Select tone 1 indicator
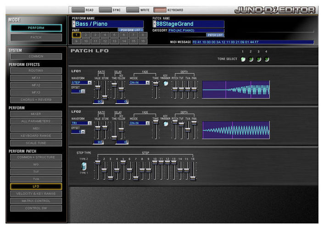324x229 pixels. (243, 59)
